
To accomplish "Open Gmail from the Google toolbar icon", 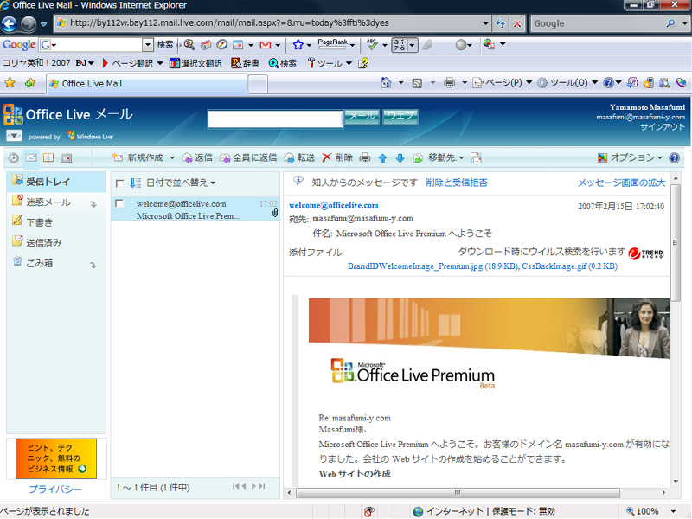I will click(266, 45).
